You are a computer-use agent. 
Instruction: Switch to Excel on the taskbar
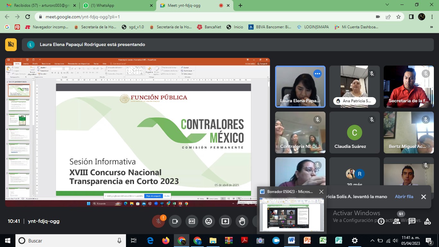pos(323,241)
